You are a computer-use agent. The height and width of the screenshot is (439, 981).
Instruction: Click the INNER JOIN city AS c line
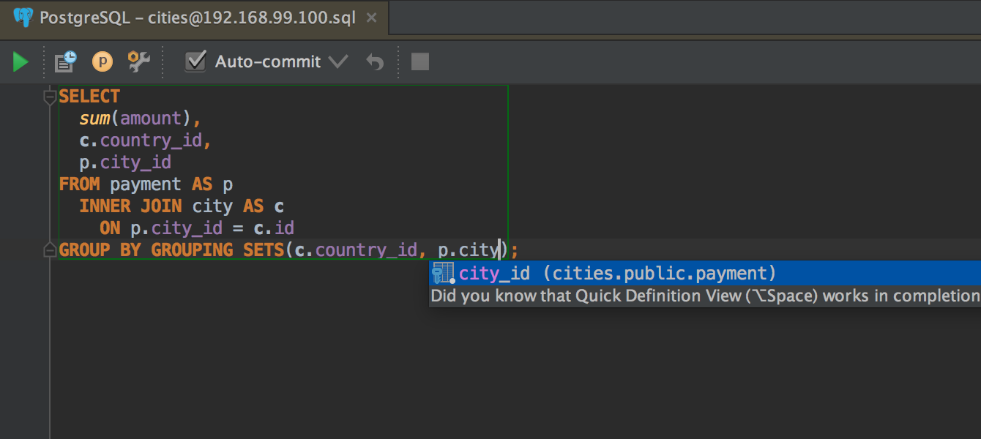[182, 206]
